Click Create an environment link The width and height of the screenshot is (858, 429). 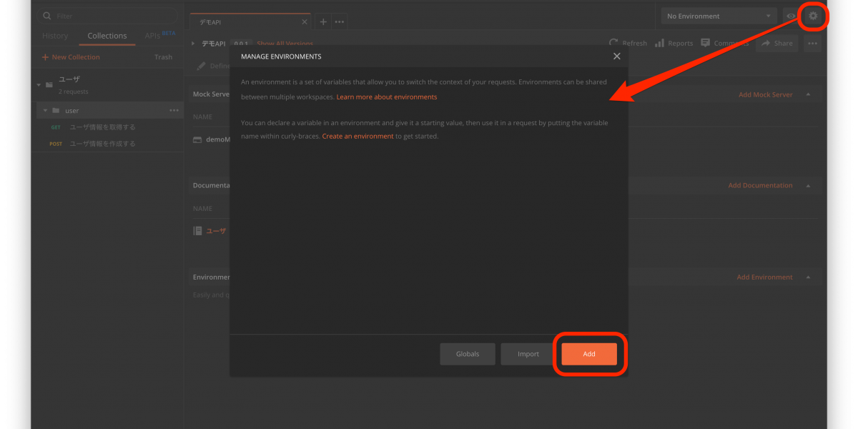click(x=357, y=136)
